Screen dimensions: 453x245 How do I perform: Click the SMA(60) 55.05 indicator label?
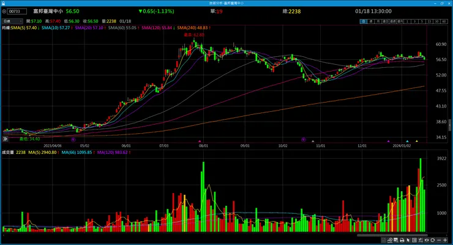click(x=122, y=27)
